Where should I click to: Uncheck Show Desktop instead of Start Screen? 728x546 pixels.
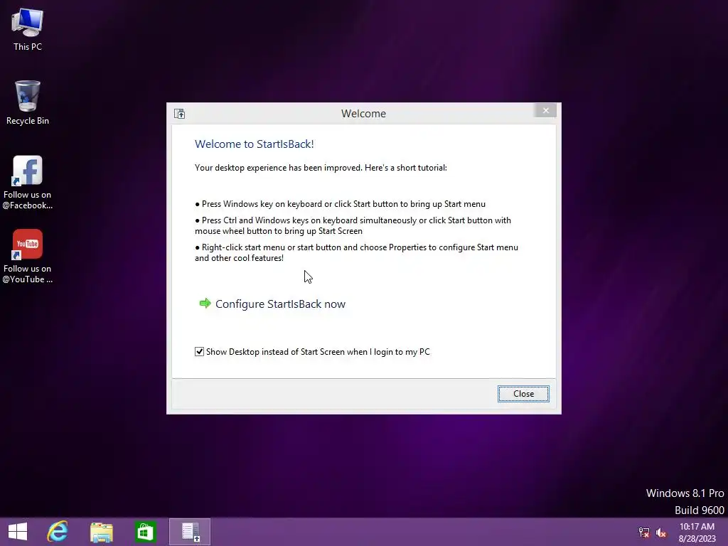199,351
